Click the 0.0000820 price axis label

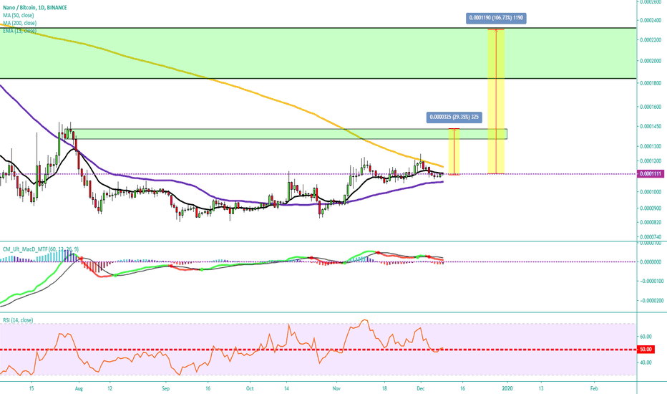(651, 222)
